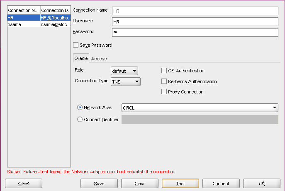Click the Test button
Image resolution: width=285 pixels, height=191 pixels.
tap(180, 184)
